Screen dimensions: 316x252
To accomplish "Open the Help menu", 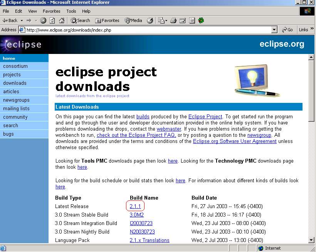I will [x=86, y=11].
